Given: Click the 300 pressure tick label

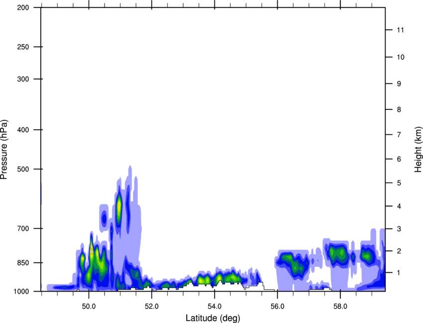Looking at the screenshot, I should (x=22, y=80).
